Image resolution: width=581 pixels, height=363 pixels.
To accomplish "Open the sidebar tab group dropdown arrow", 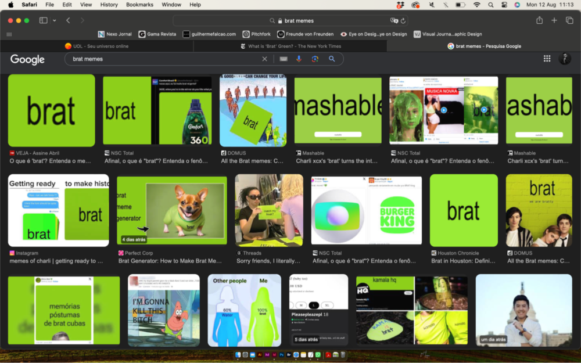I will click(x=55, y=20).
